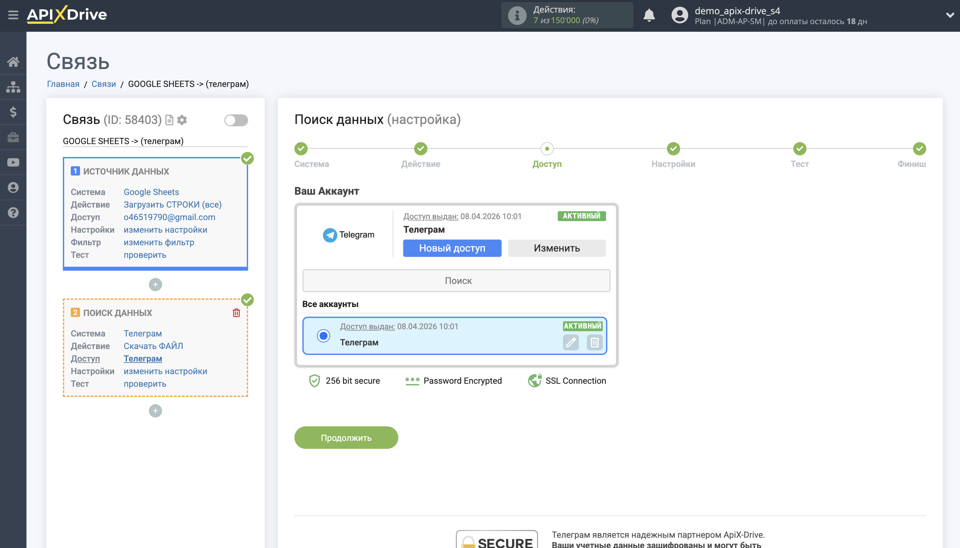
Task: Expand the user profile chevron
Action: (x=951, y=15)
